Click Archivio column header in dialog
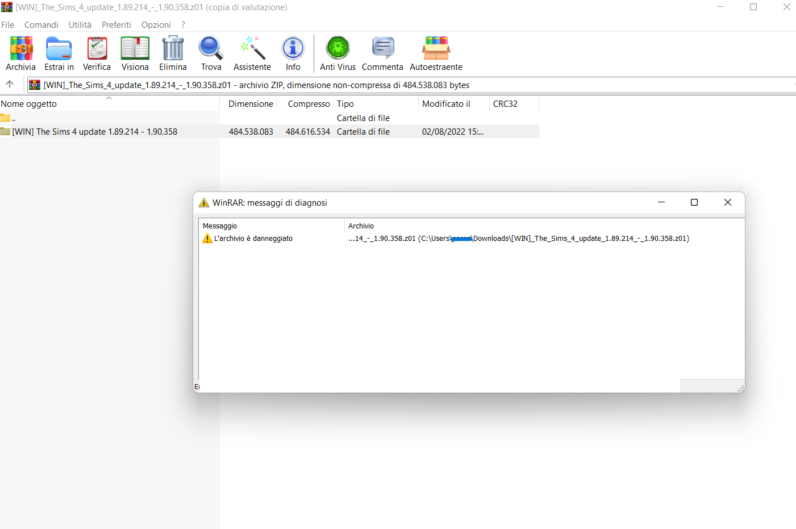Image resolution: width=796 pixels, height=529 pixels. click(x=544, y=226)
